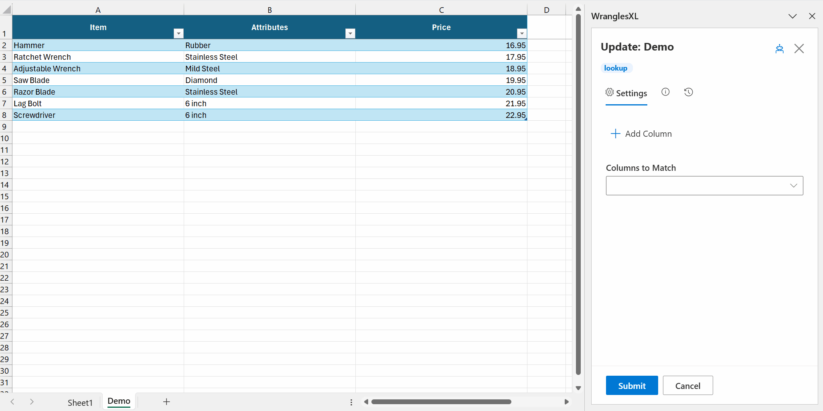This screenshot has height=411, width=823.
Task: Open the Price column filter dropdown
Action: (521, 34)
